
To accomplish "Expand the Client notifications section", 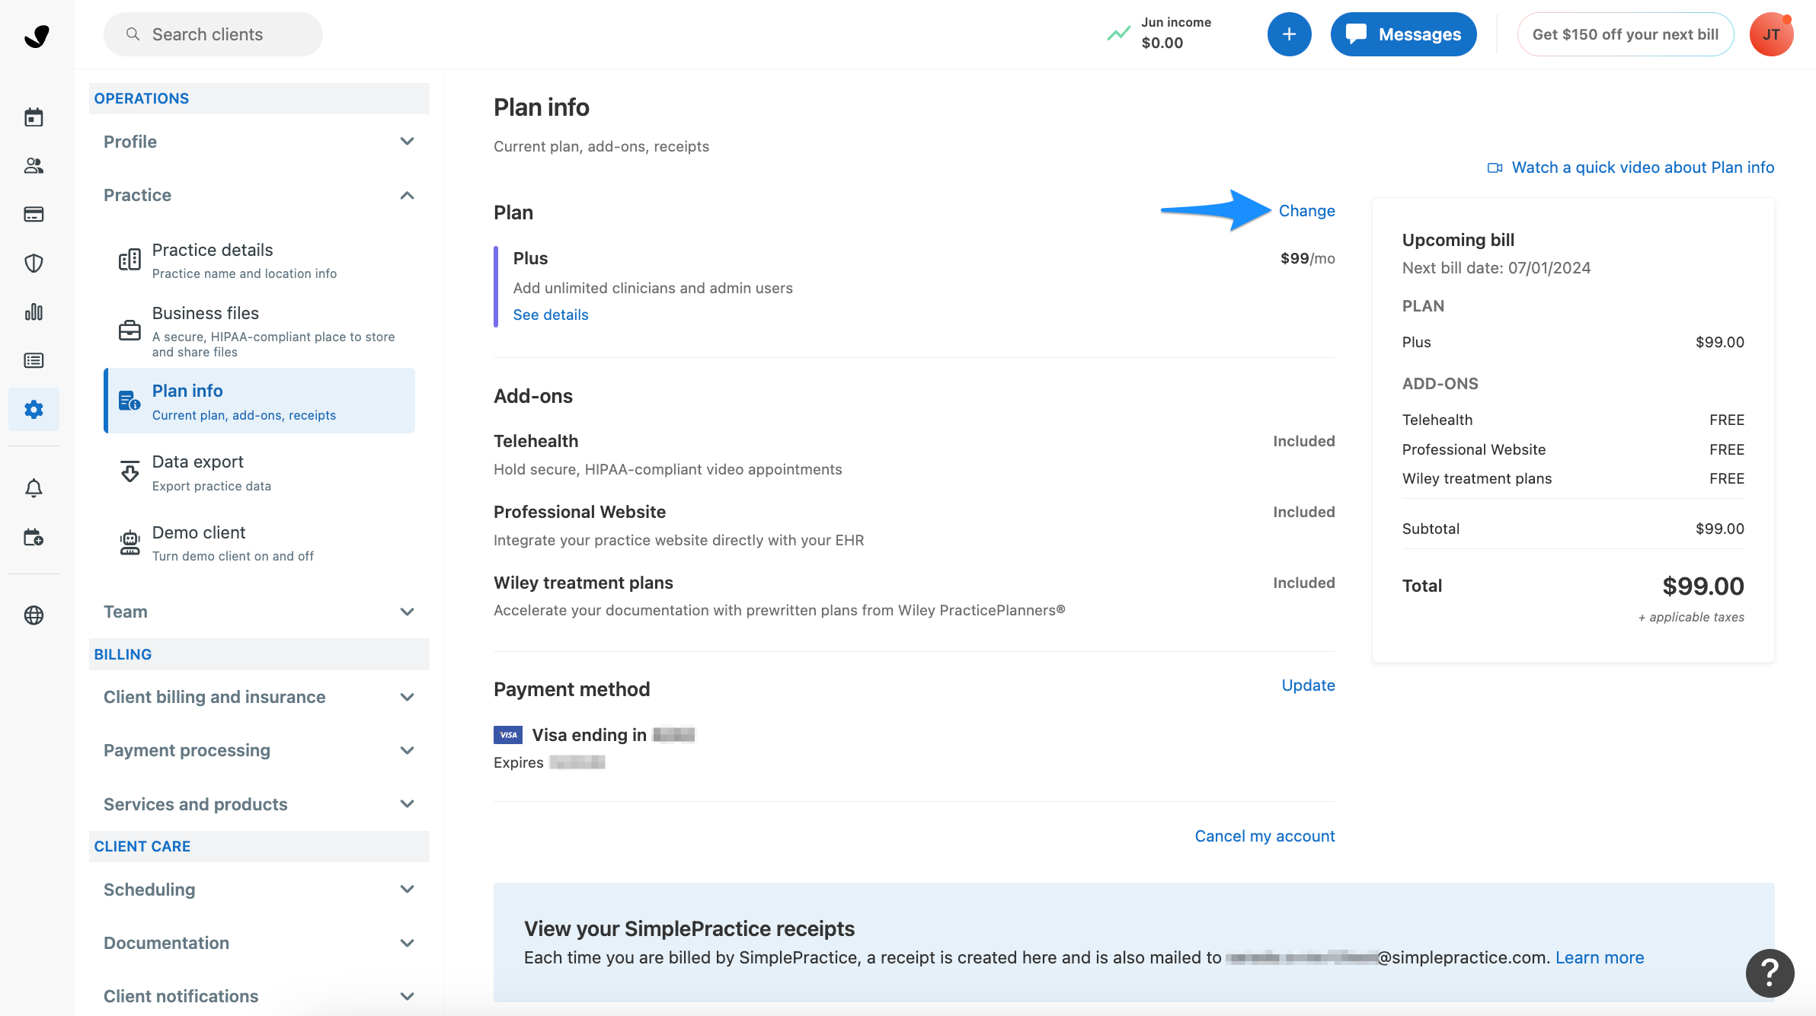I will click(259, 996).
